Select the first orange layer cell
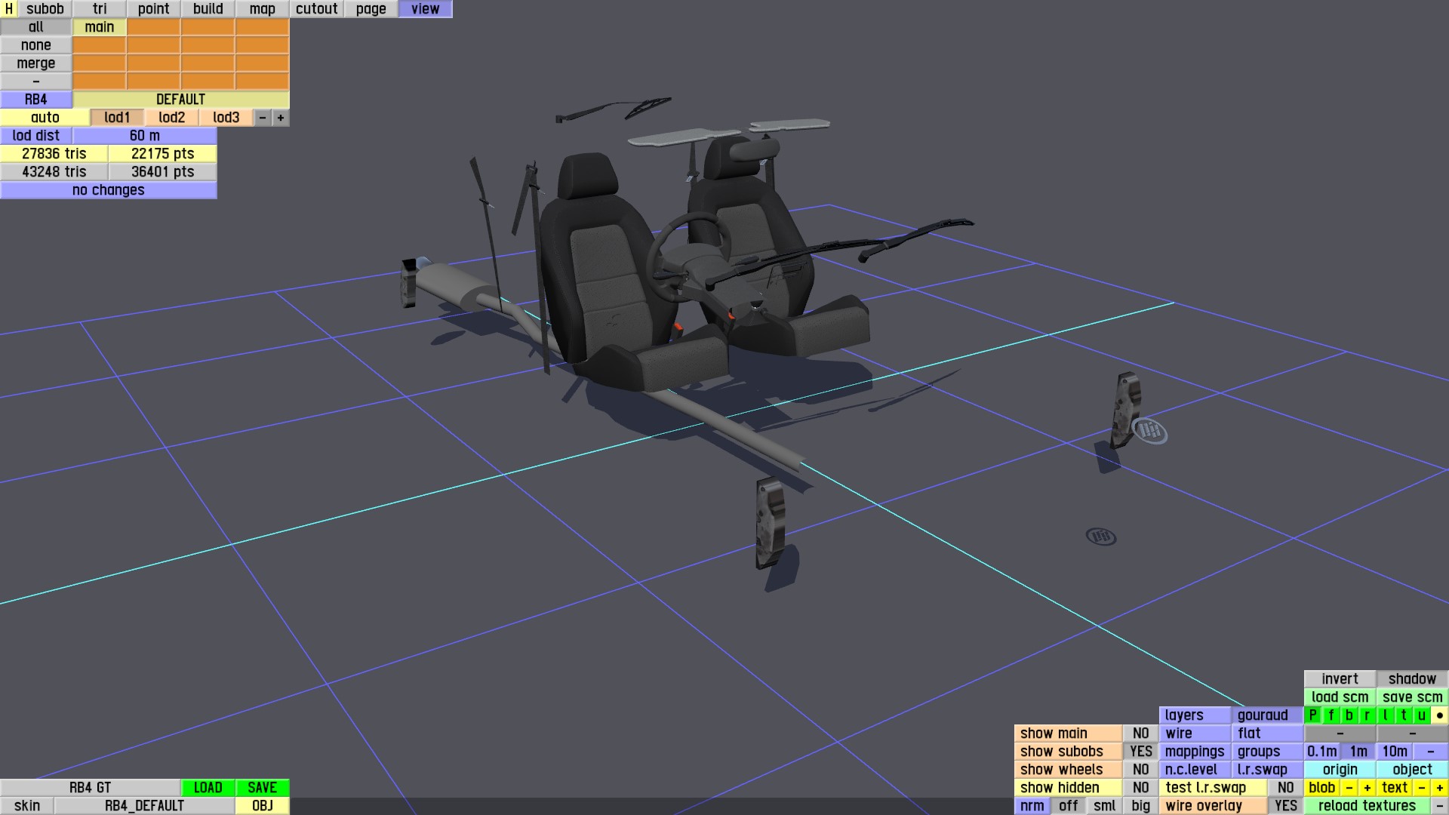The height and width of the screenshot is (815, 1449). pos(153,27)
